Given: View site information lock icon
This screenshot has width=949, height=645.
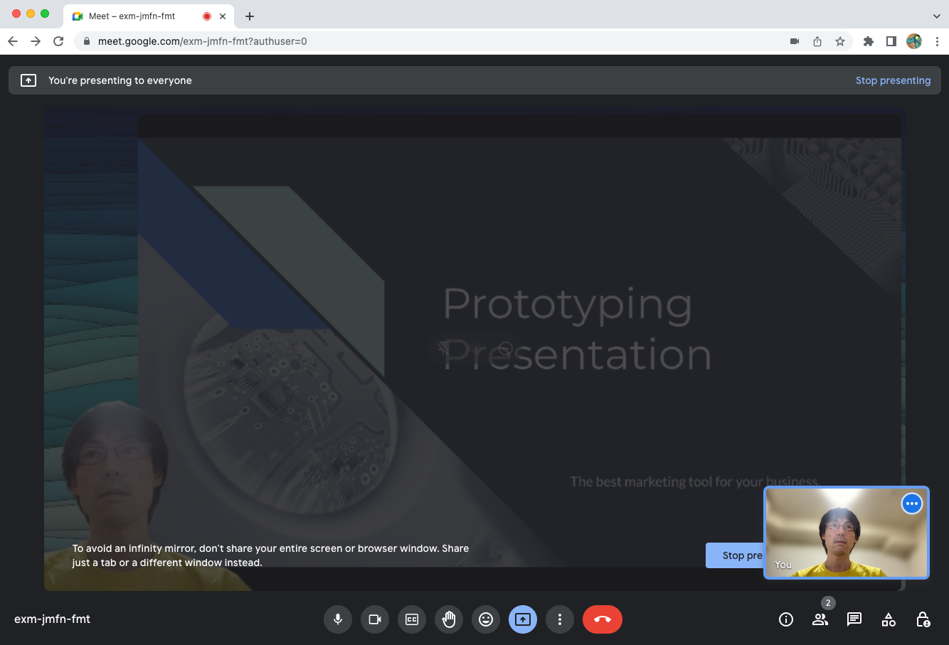Looking at the screenshot, I should click(87, 41).
